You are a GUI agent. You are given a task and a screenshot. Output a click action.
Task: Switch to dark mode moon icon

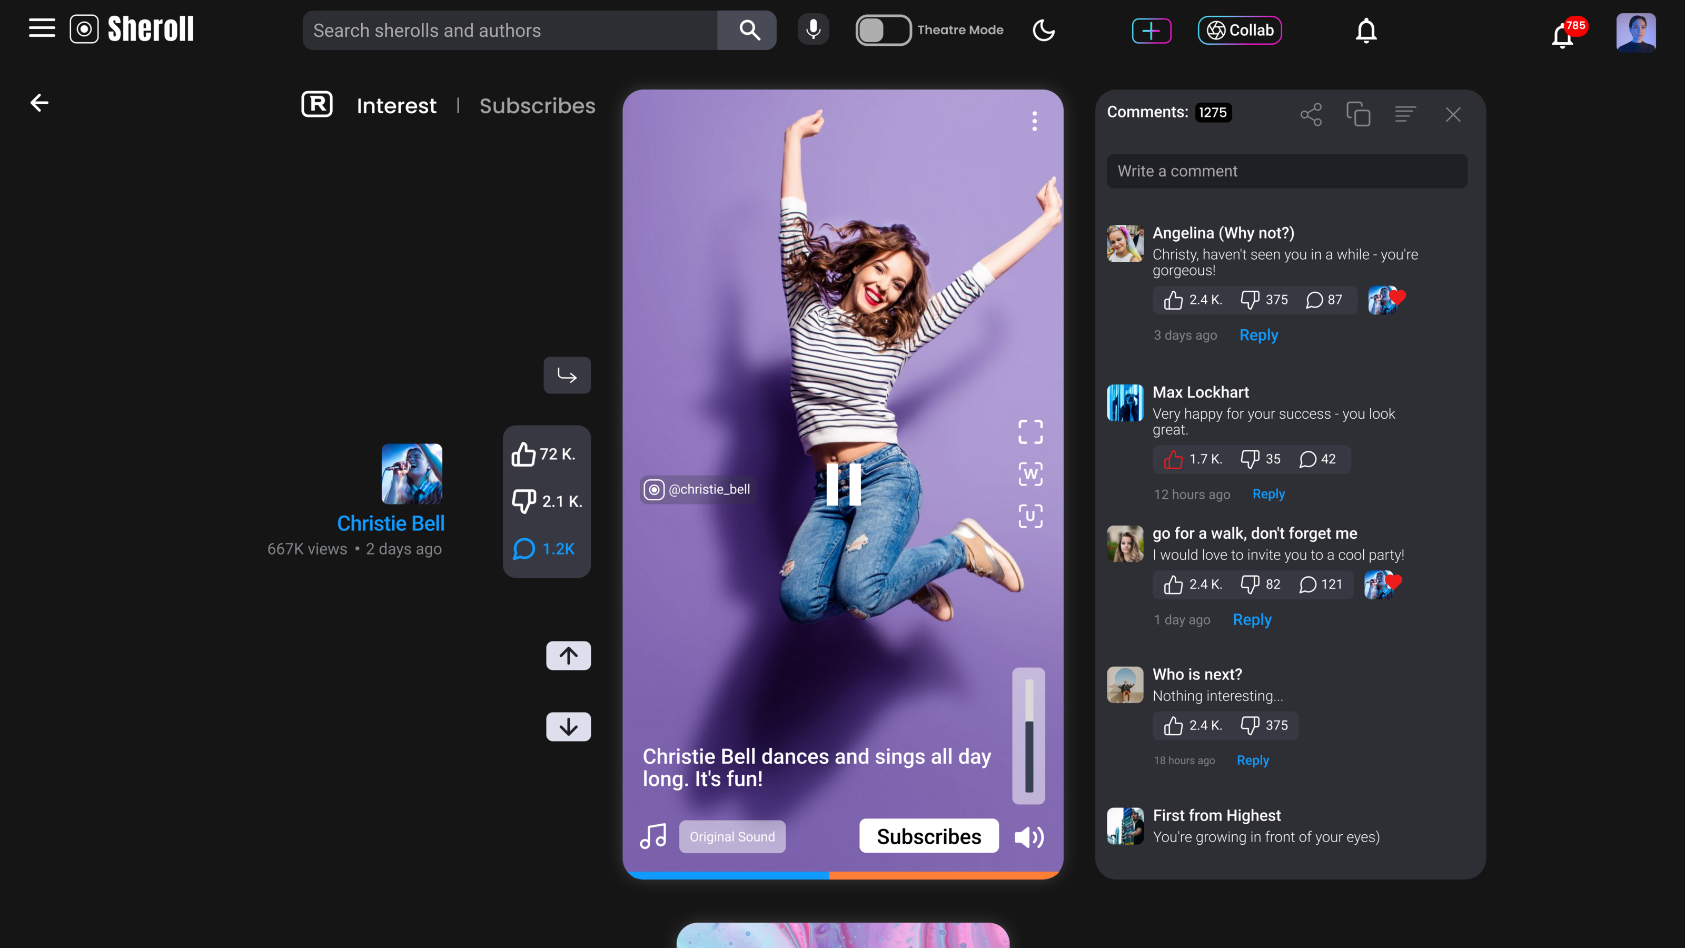pyautogui.click(x=1043, y=30)
